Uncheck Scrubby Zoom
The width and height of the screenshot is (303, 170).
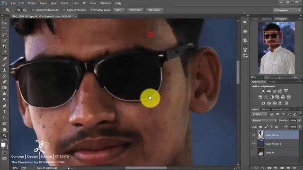pyautogui.click(x=91, y=10)
